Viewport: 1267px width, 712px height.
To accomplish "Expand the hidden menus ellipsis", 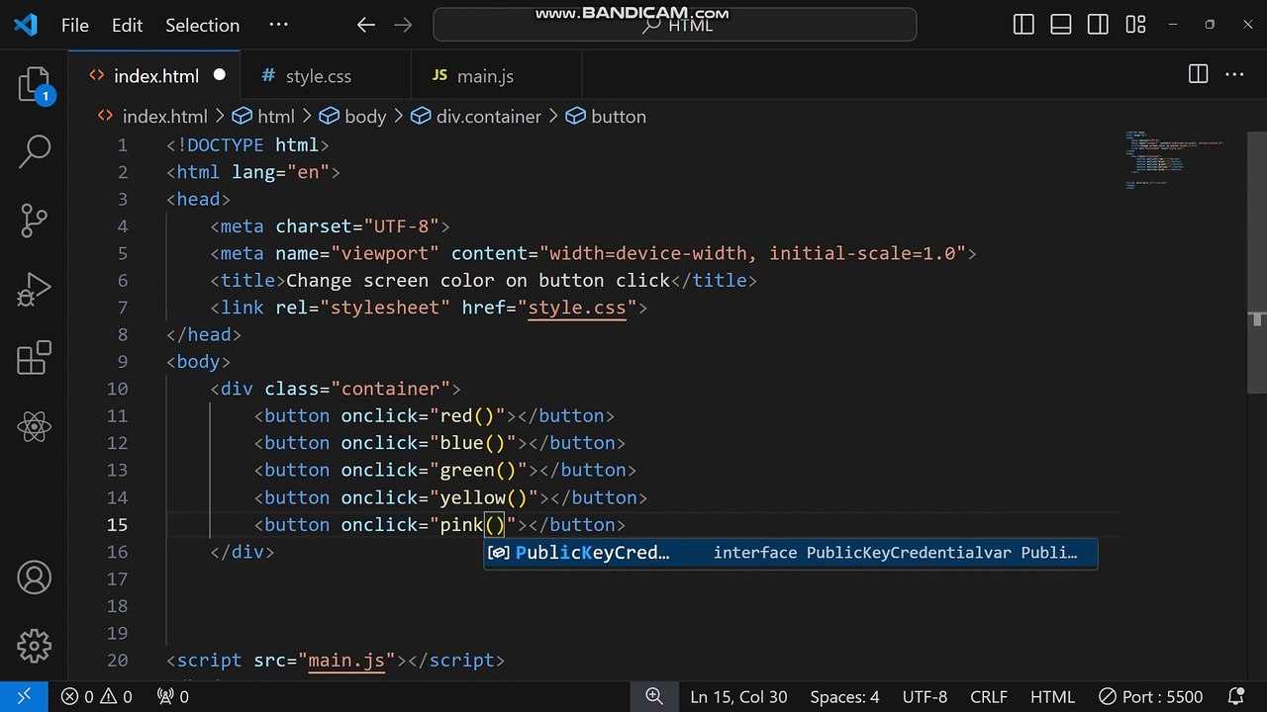I will (278, 25).
